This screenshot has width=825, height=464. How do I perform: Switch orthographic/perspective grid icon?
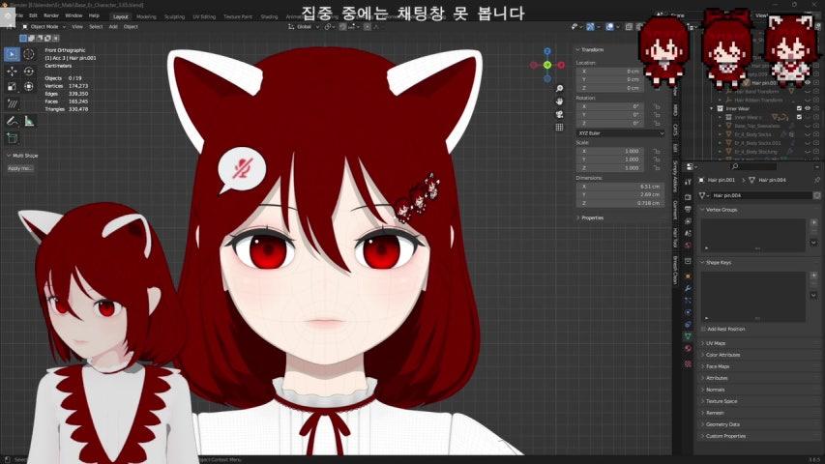click(x=560, y=127)
